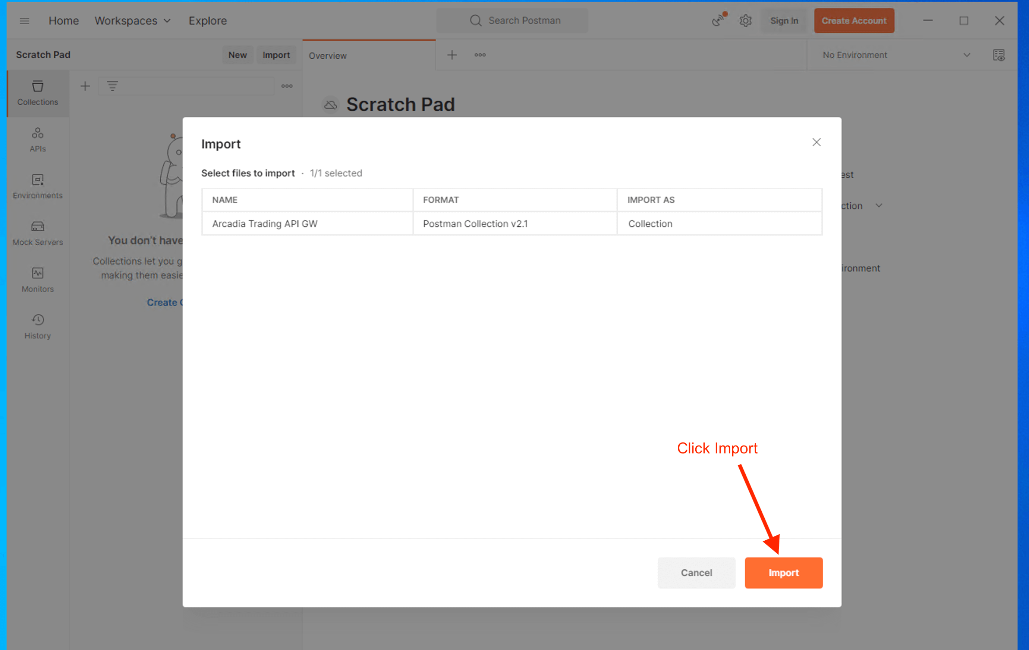Open the Collections sidebar panel
This screenshot has width=1029, height=650.
(x=38, y=93)
